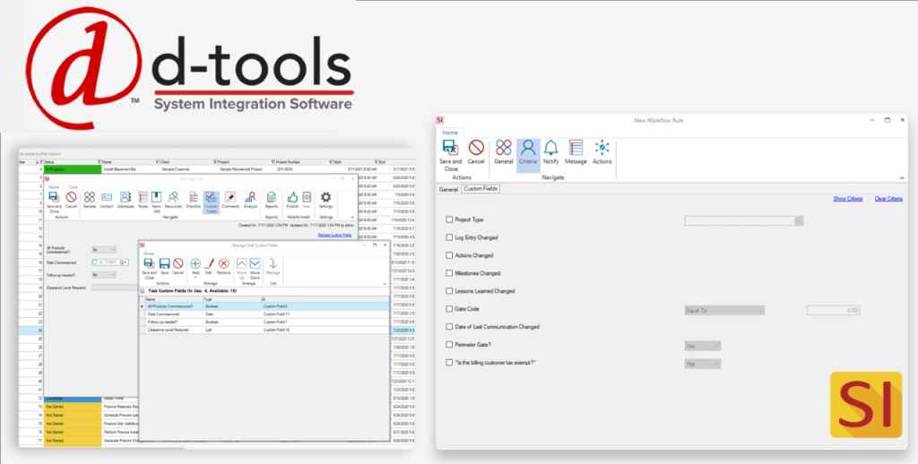Click Publish thumbs-up icon in Edit Task ribbon
Screen dimensions: 918x464
point(292,200)
